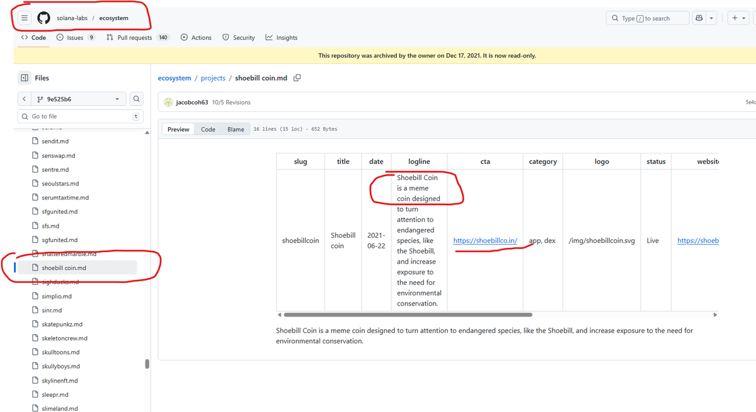Open sinr.md in file tree

pyautogui.click(x=52, y=310)
